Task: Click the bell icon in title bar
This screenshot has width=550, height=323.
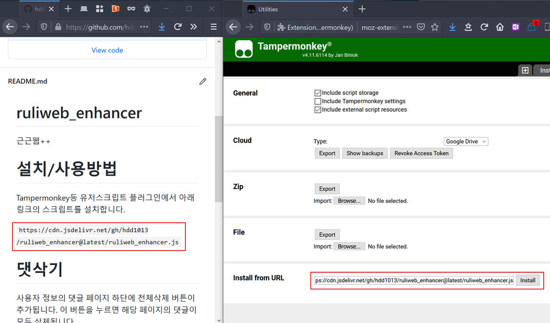Action: click(x=147, y=9)
